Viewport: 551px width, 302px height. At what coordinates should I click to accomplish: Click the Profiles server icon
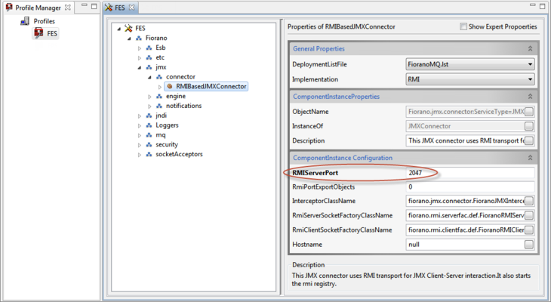click(25, 21)
